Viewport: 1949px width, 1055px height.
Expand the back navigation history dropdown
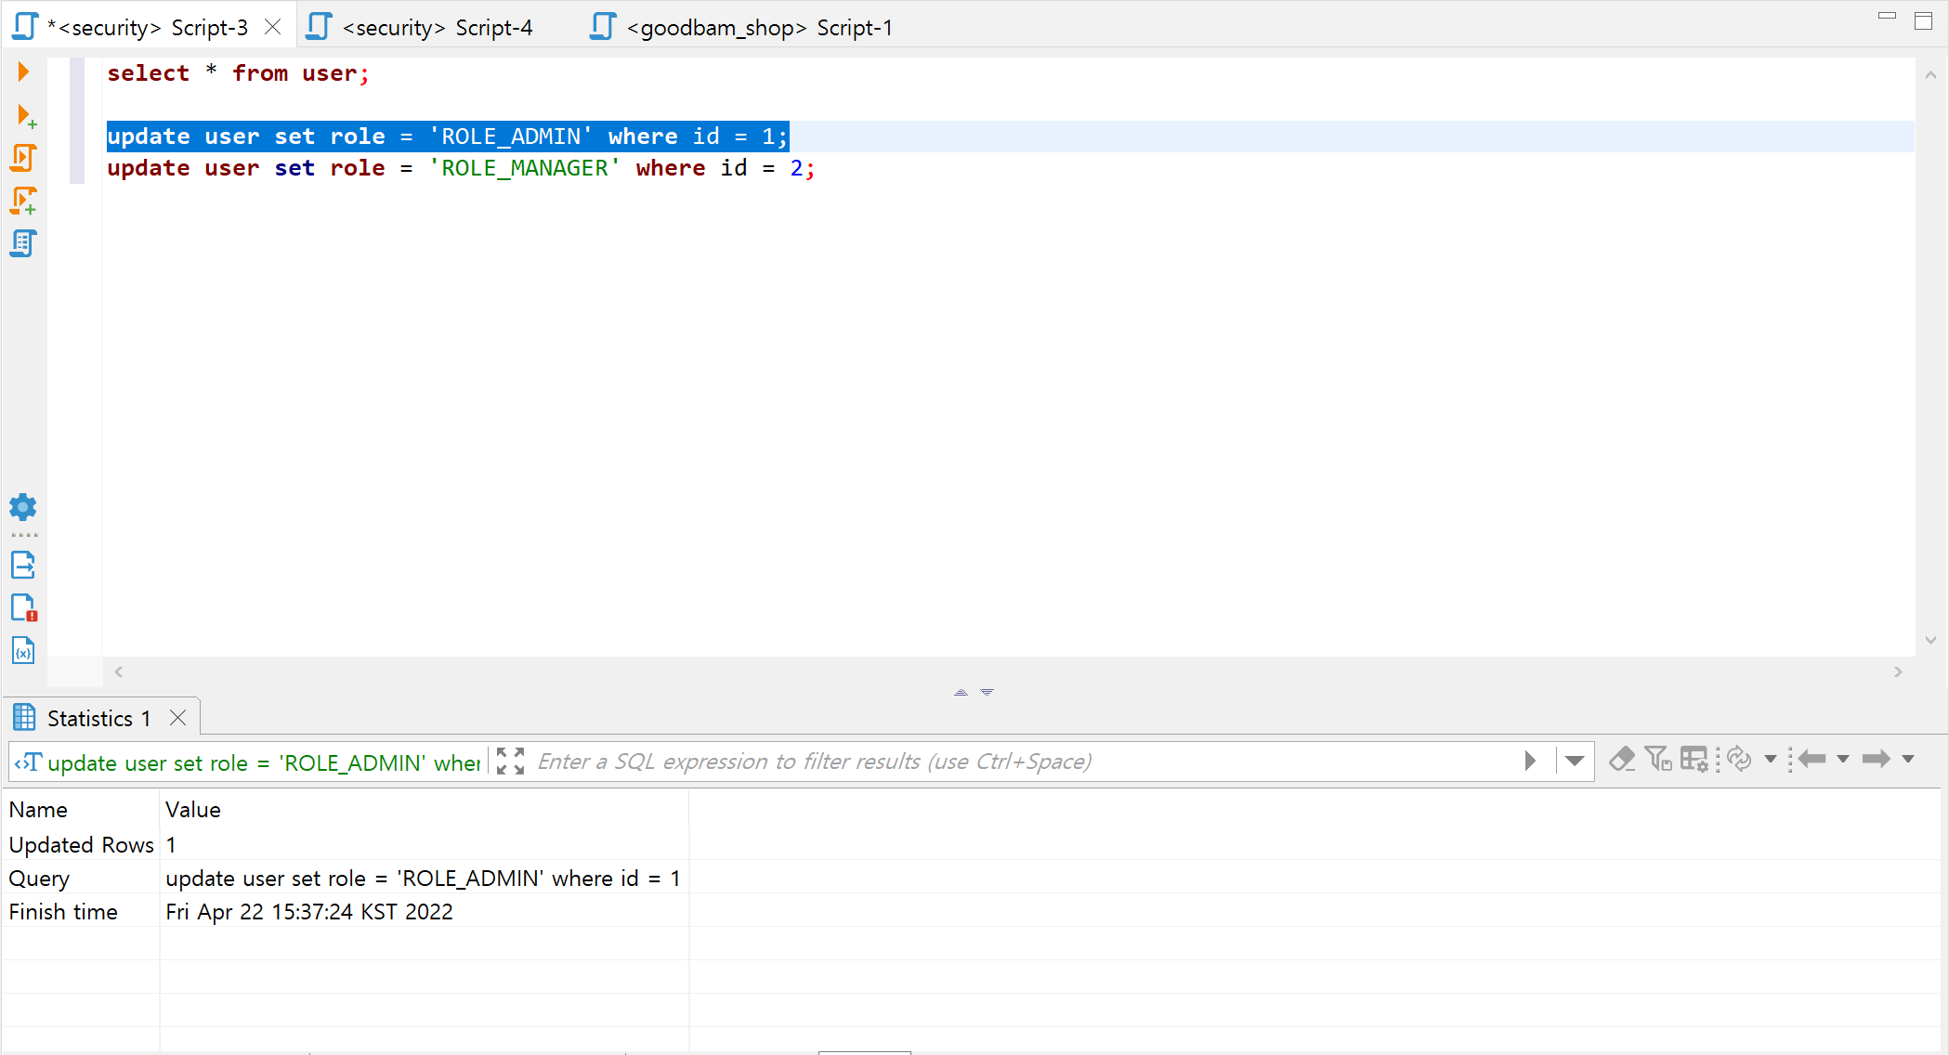(x=1843, y=760)
